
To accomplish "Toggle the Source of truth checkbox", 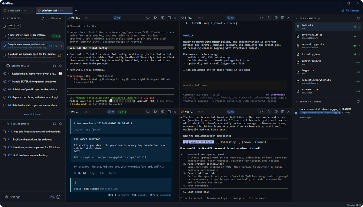I will (x=198, y=142).
